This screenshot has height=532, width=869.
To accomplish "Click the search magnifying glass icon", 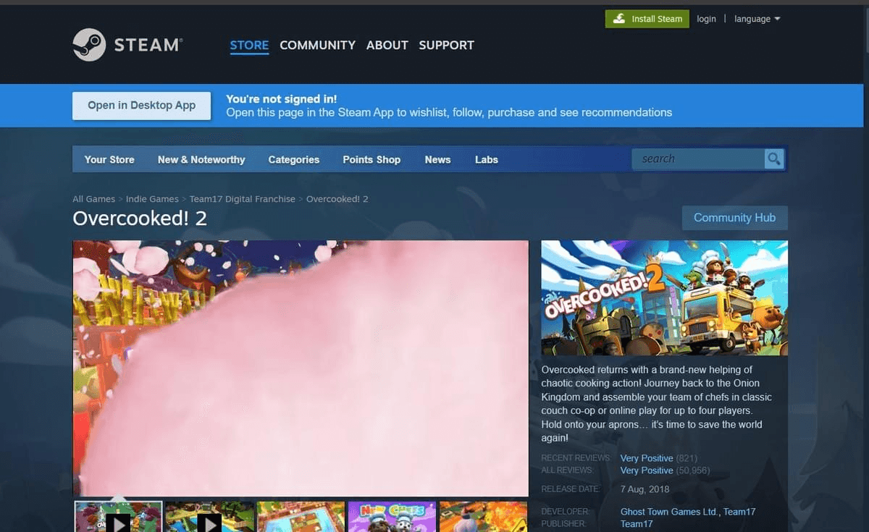I will tap(773, 159).
